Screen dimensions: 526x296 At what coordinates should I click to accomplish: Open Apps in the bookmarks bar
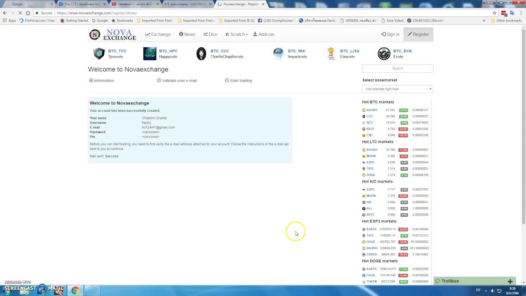[x=9, y=21]
